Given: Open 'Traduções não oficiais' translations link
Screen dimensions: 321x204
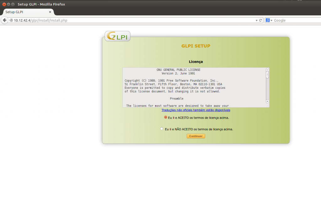Looking at the screenshot, I should click(x=196, y=110).
